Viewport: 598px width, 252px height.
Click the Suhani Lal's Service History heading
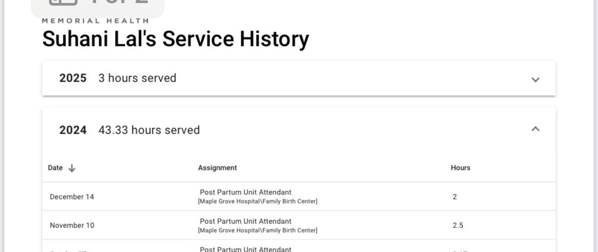pyautogui.click(x=175, y=39)
